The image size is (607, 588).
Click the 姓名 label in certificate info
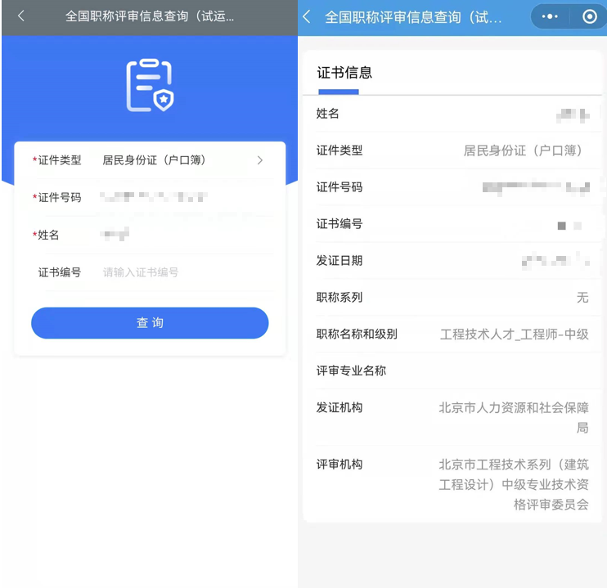coord(327,114)
